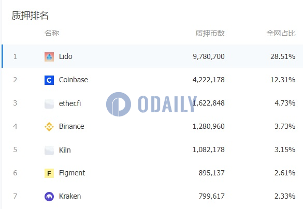Click Figment's 895,137 staked amount

212,173
